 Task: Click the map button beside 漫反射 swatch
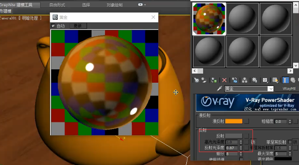pyautogui.click(x=247, y=121)
